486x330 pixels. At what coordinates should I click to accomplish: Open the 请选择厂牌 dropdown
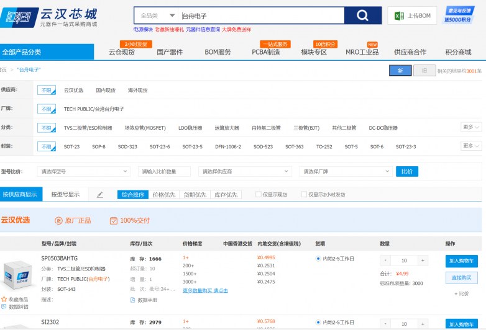point(346,171)
